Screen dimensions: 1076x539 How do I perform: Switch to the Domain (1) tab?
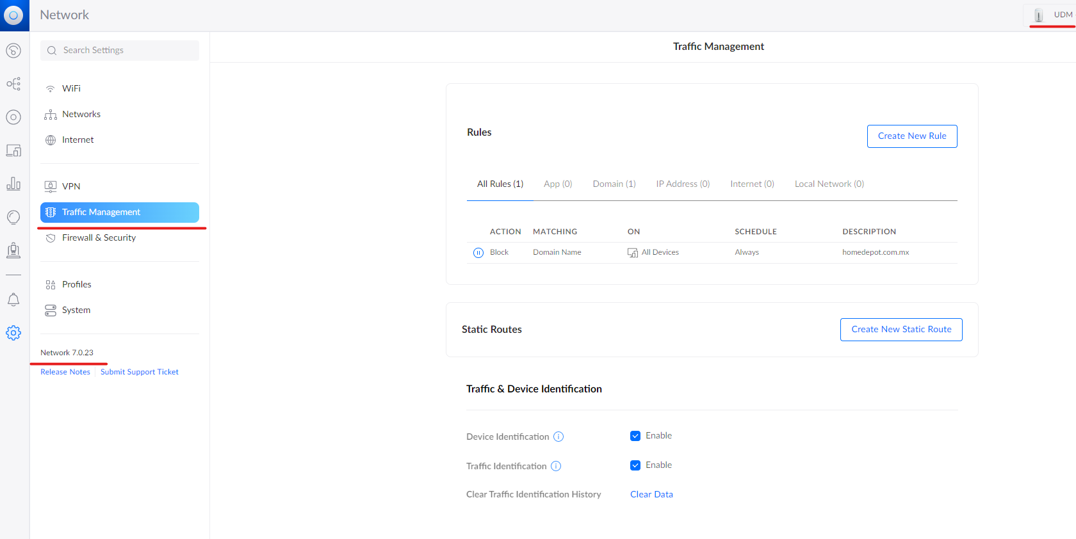click(614, 184)
